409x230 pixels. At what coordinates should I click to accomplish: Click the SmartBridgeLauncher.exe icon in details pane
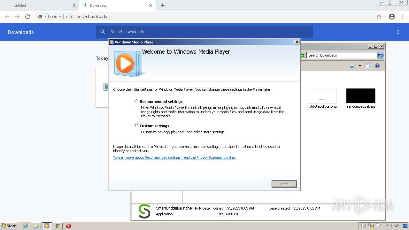click(x=144, y=211)
